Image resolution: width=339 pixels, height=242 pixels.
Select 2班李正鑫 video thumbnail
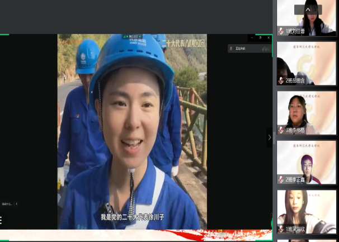307,161
